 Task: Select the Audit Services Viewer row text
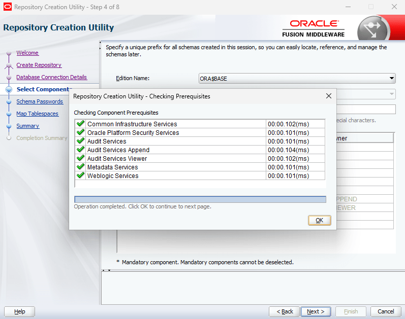pyautogui.click(x=117, y=159)
